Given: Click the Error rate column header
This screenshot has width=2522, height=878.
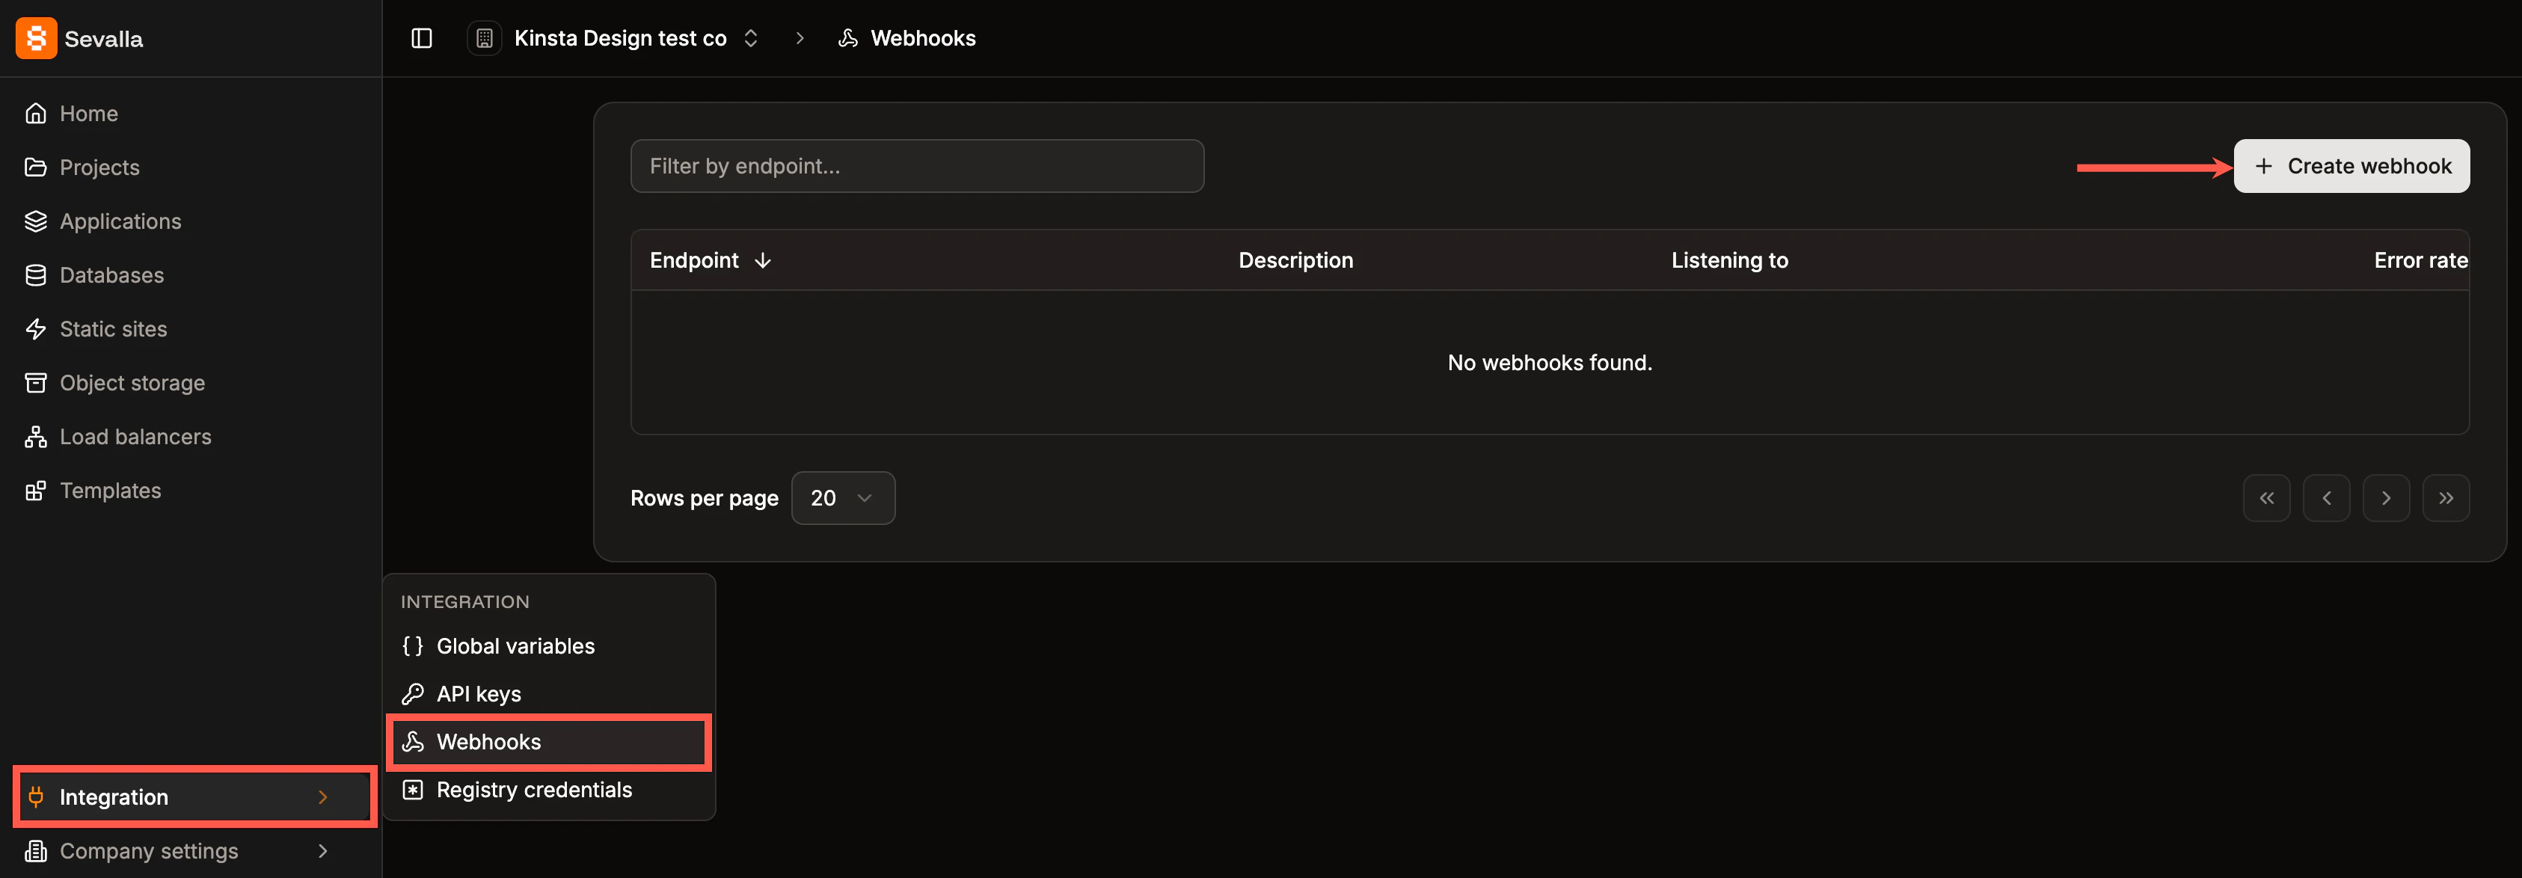Looking at the screenshot, I should point(2420,260).
